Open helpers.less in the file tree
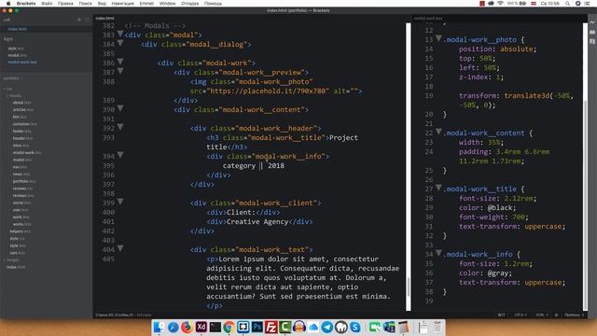The width and height of the screenshot is (597, 336). click(20, 231)
